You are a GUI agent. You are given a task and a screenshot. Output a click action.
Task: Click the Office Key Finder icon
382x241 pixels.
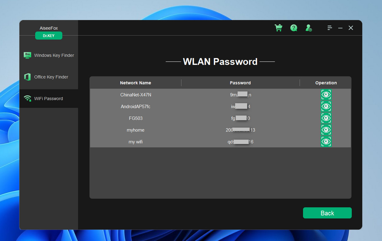[27, 77]
